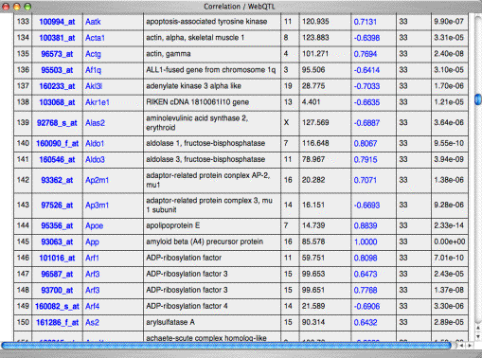Open probe set link 160090_f_at

tap(57, 143)
